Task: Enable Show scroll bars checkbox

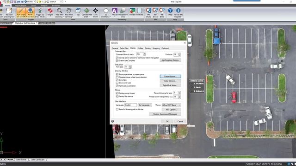Action: coord(117,83)
